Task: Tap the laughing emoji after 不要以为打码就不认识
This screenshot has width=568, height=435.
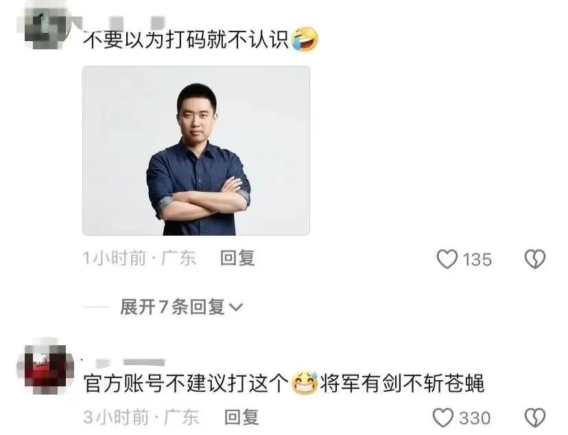Action: tap(305, 38)
